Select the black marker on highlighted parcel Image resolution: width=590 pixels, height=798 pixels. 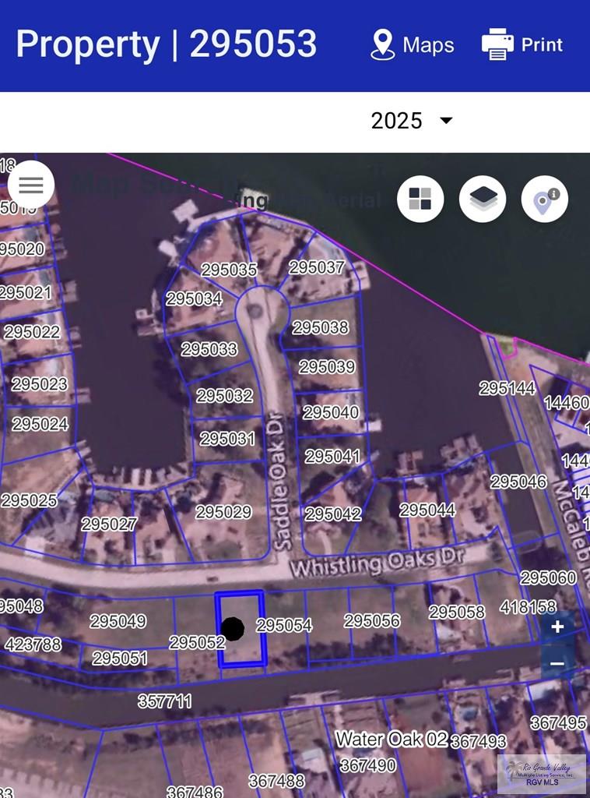coord(232,628)
